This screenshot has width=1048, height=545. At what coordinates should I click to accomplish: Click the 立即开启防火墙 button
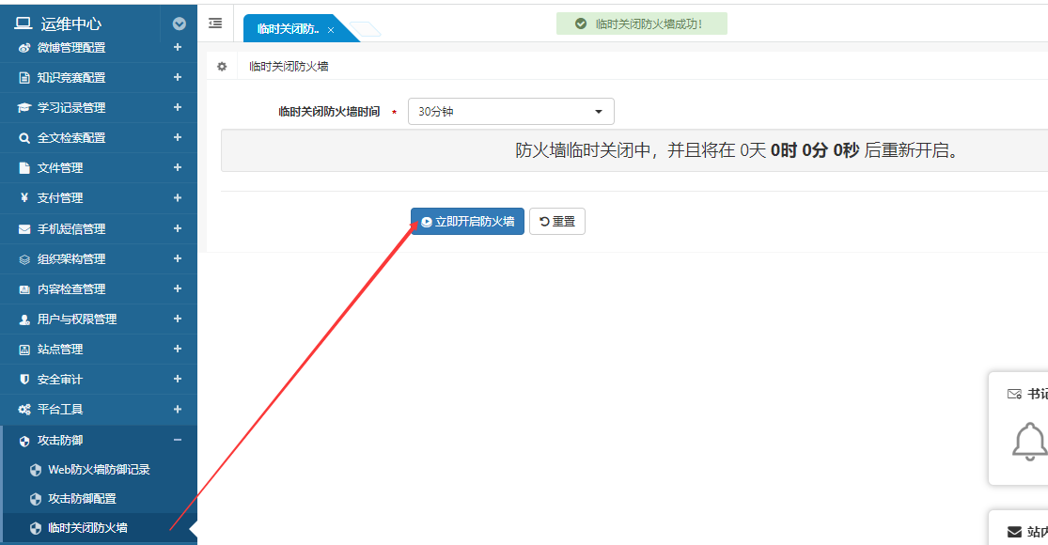[467, 222]
